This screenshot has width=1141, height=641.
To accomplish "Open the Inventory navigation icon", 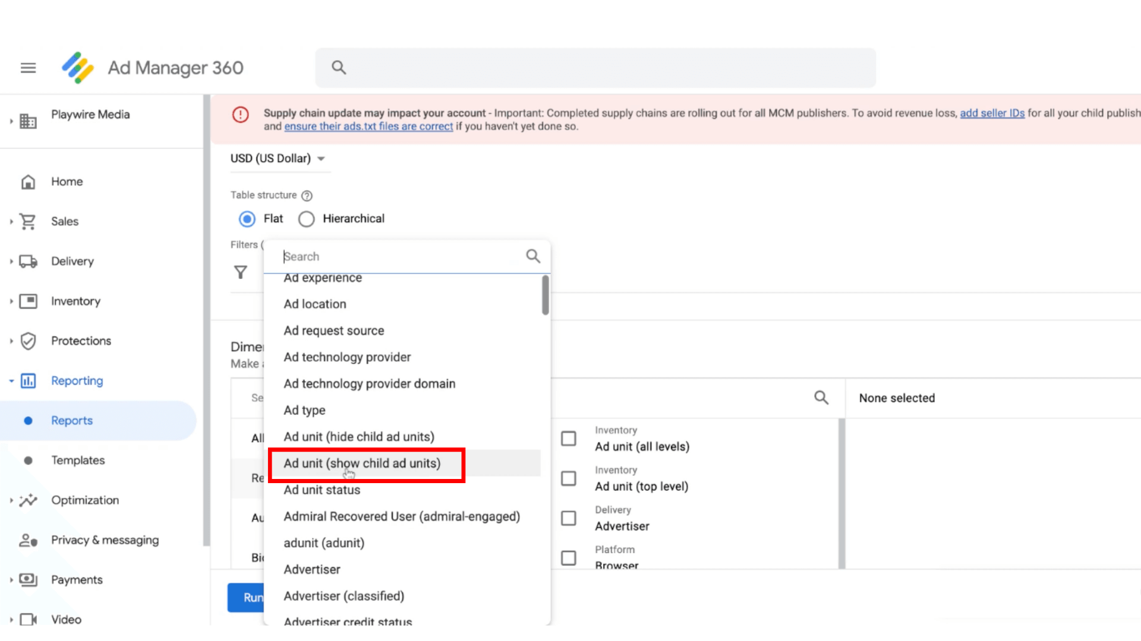I will click(x=28, y=300).
